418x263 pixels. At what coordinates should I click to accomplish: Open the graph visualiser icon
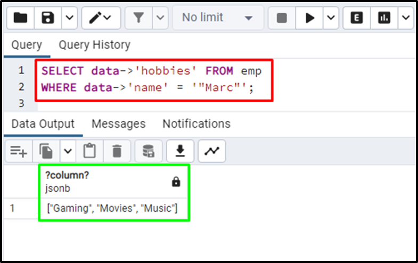212,151
